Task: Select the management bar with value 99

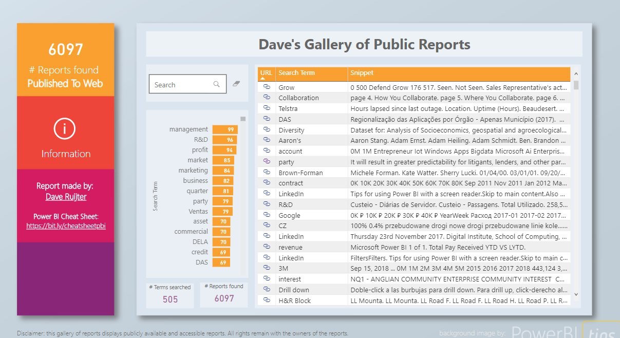Action: pos(225,129)
